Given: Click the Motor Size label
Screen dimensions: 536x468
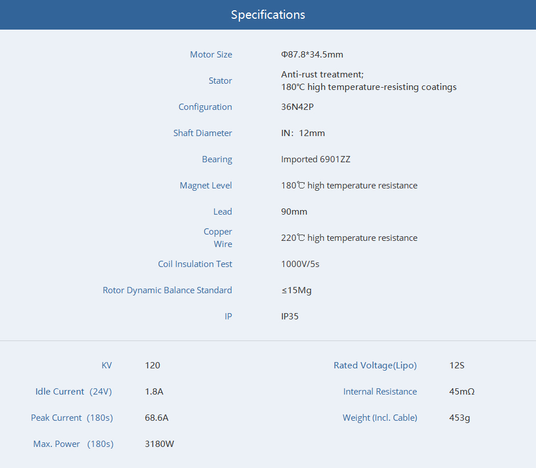Looking at the screenshot, I should tap(210, 55).
